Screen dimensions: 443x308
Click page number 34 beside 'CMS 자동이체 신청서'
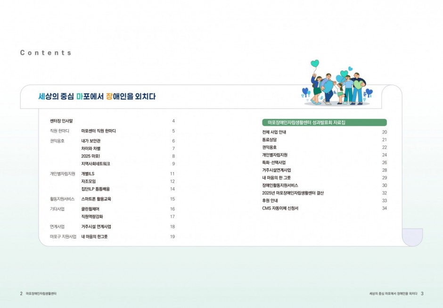tap(385, 208)
